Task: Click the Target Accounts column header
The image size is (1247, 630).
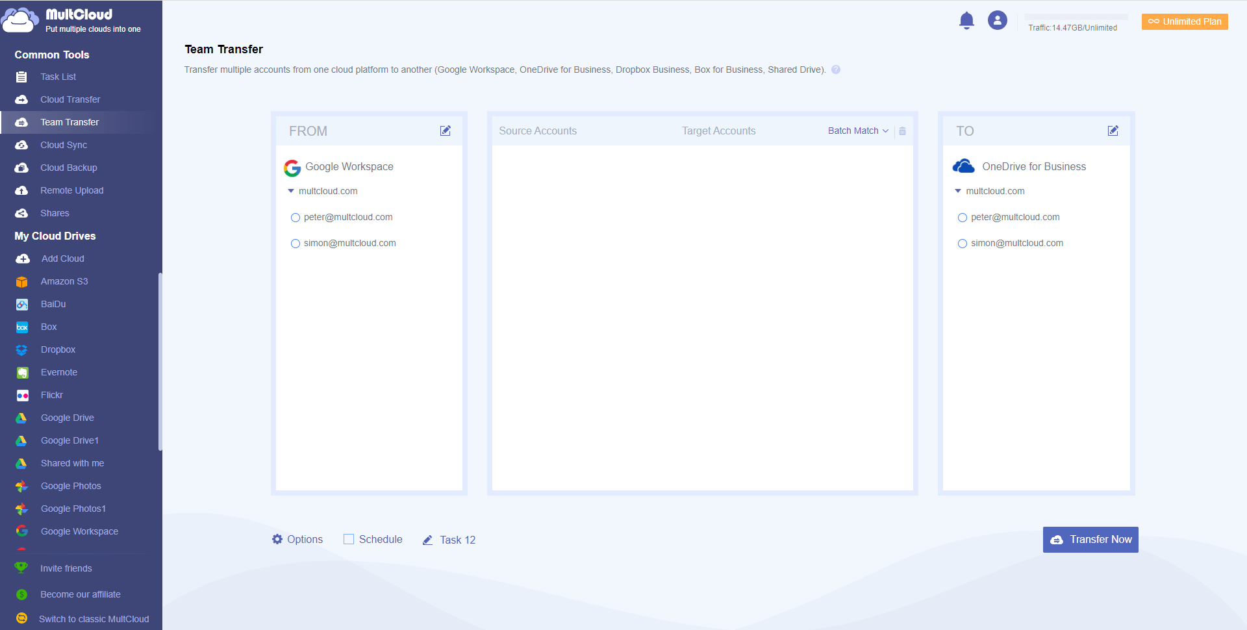Action: point(719,131)
